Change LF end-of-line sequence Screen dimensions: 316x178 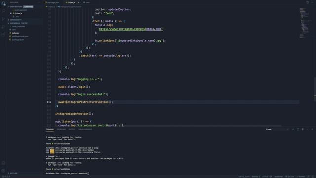(271, 177)
